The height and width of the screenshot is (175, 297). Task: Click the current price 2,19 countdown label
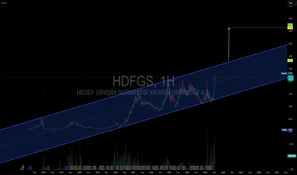291,78
